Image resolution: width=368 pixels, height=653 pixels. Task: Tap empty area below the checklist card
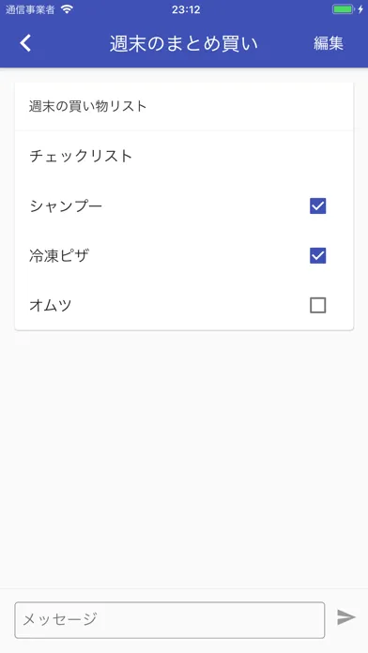click(184, 458)
